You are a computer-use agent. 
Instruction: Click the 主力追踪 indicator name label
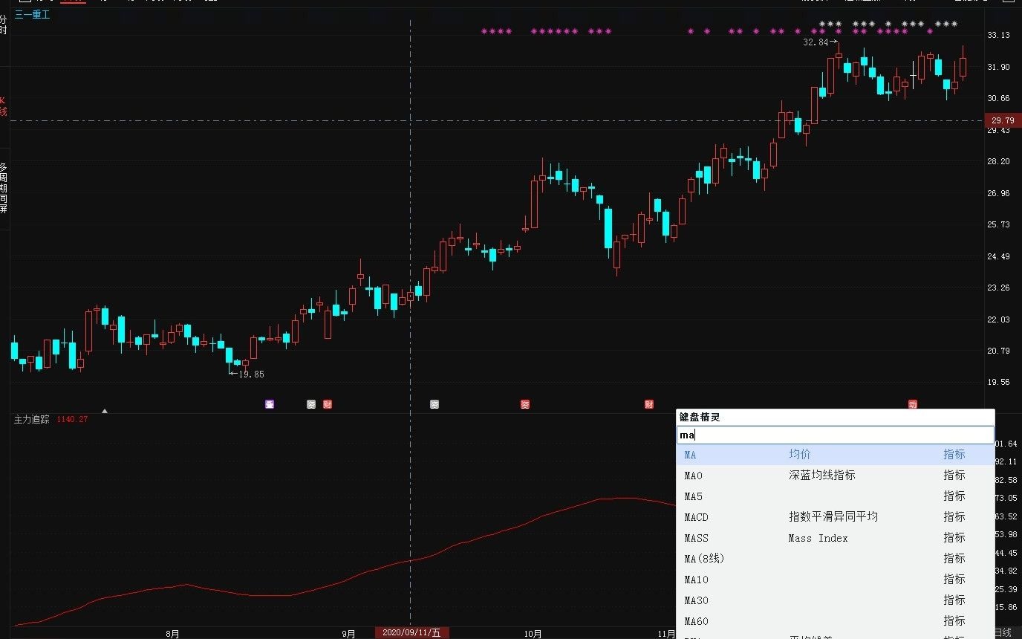32,419
